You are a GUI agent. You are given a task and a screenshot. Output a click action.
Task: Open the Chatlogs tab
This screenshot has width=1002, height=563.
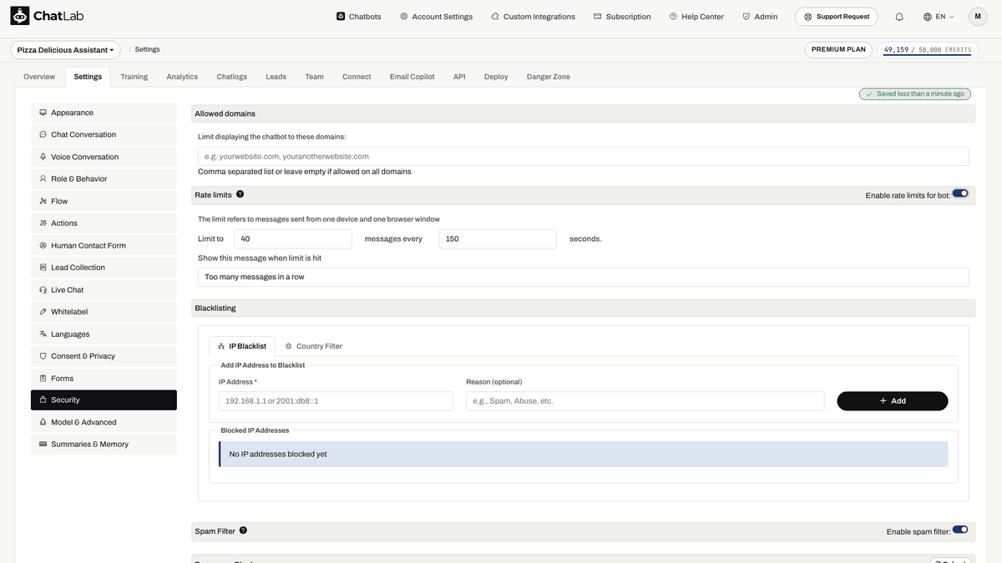tap(232, 77)
